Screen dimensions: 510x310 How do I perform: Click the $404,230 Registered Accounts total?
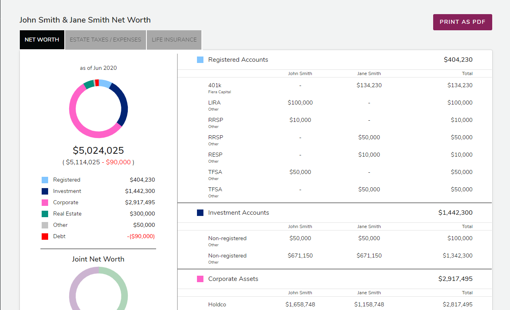pos(458,60)
